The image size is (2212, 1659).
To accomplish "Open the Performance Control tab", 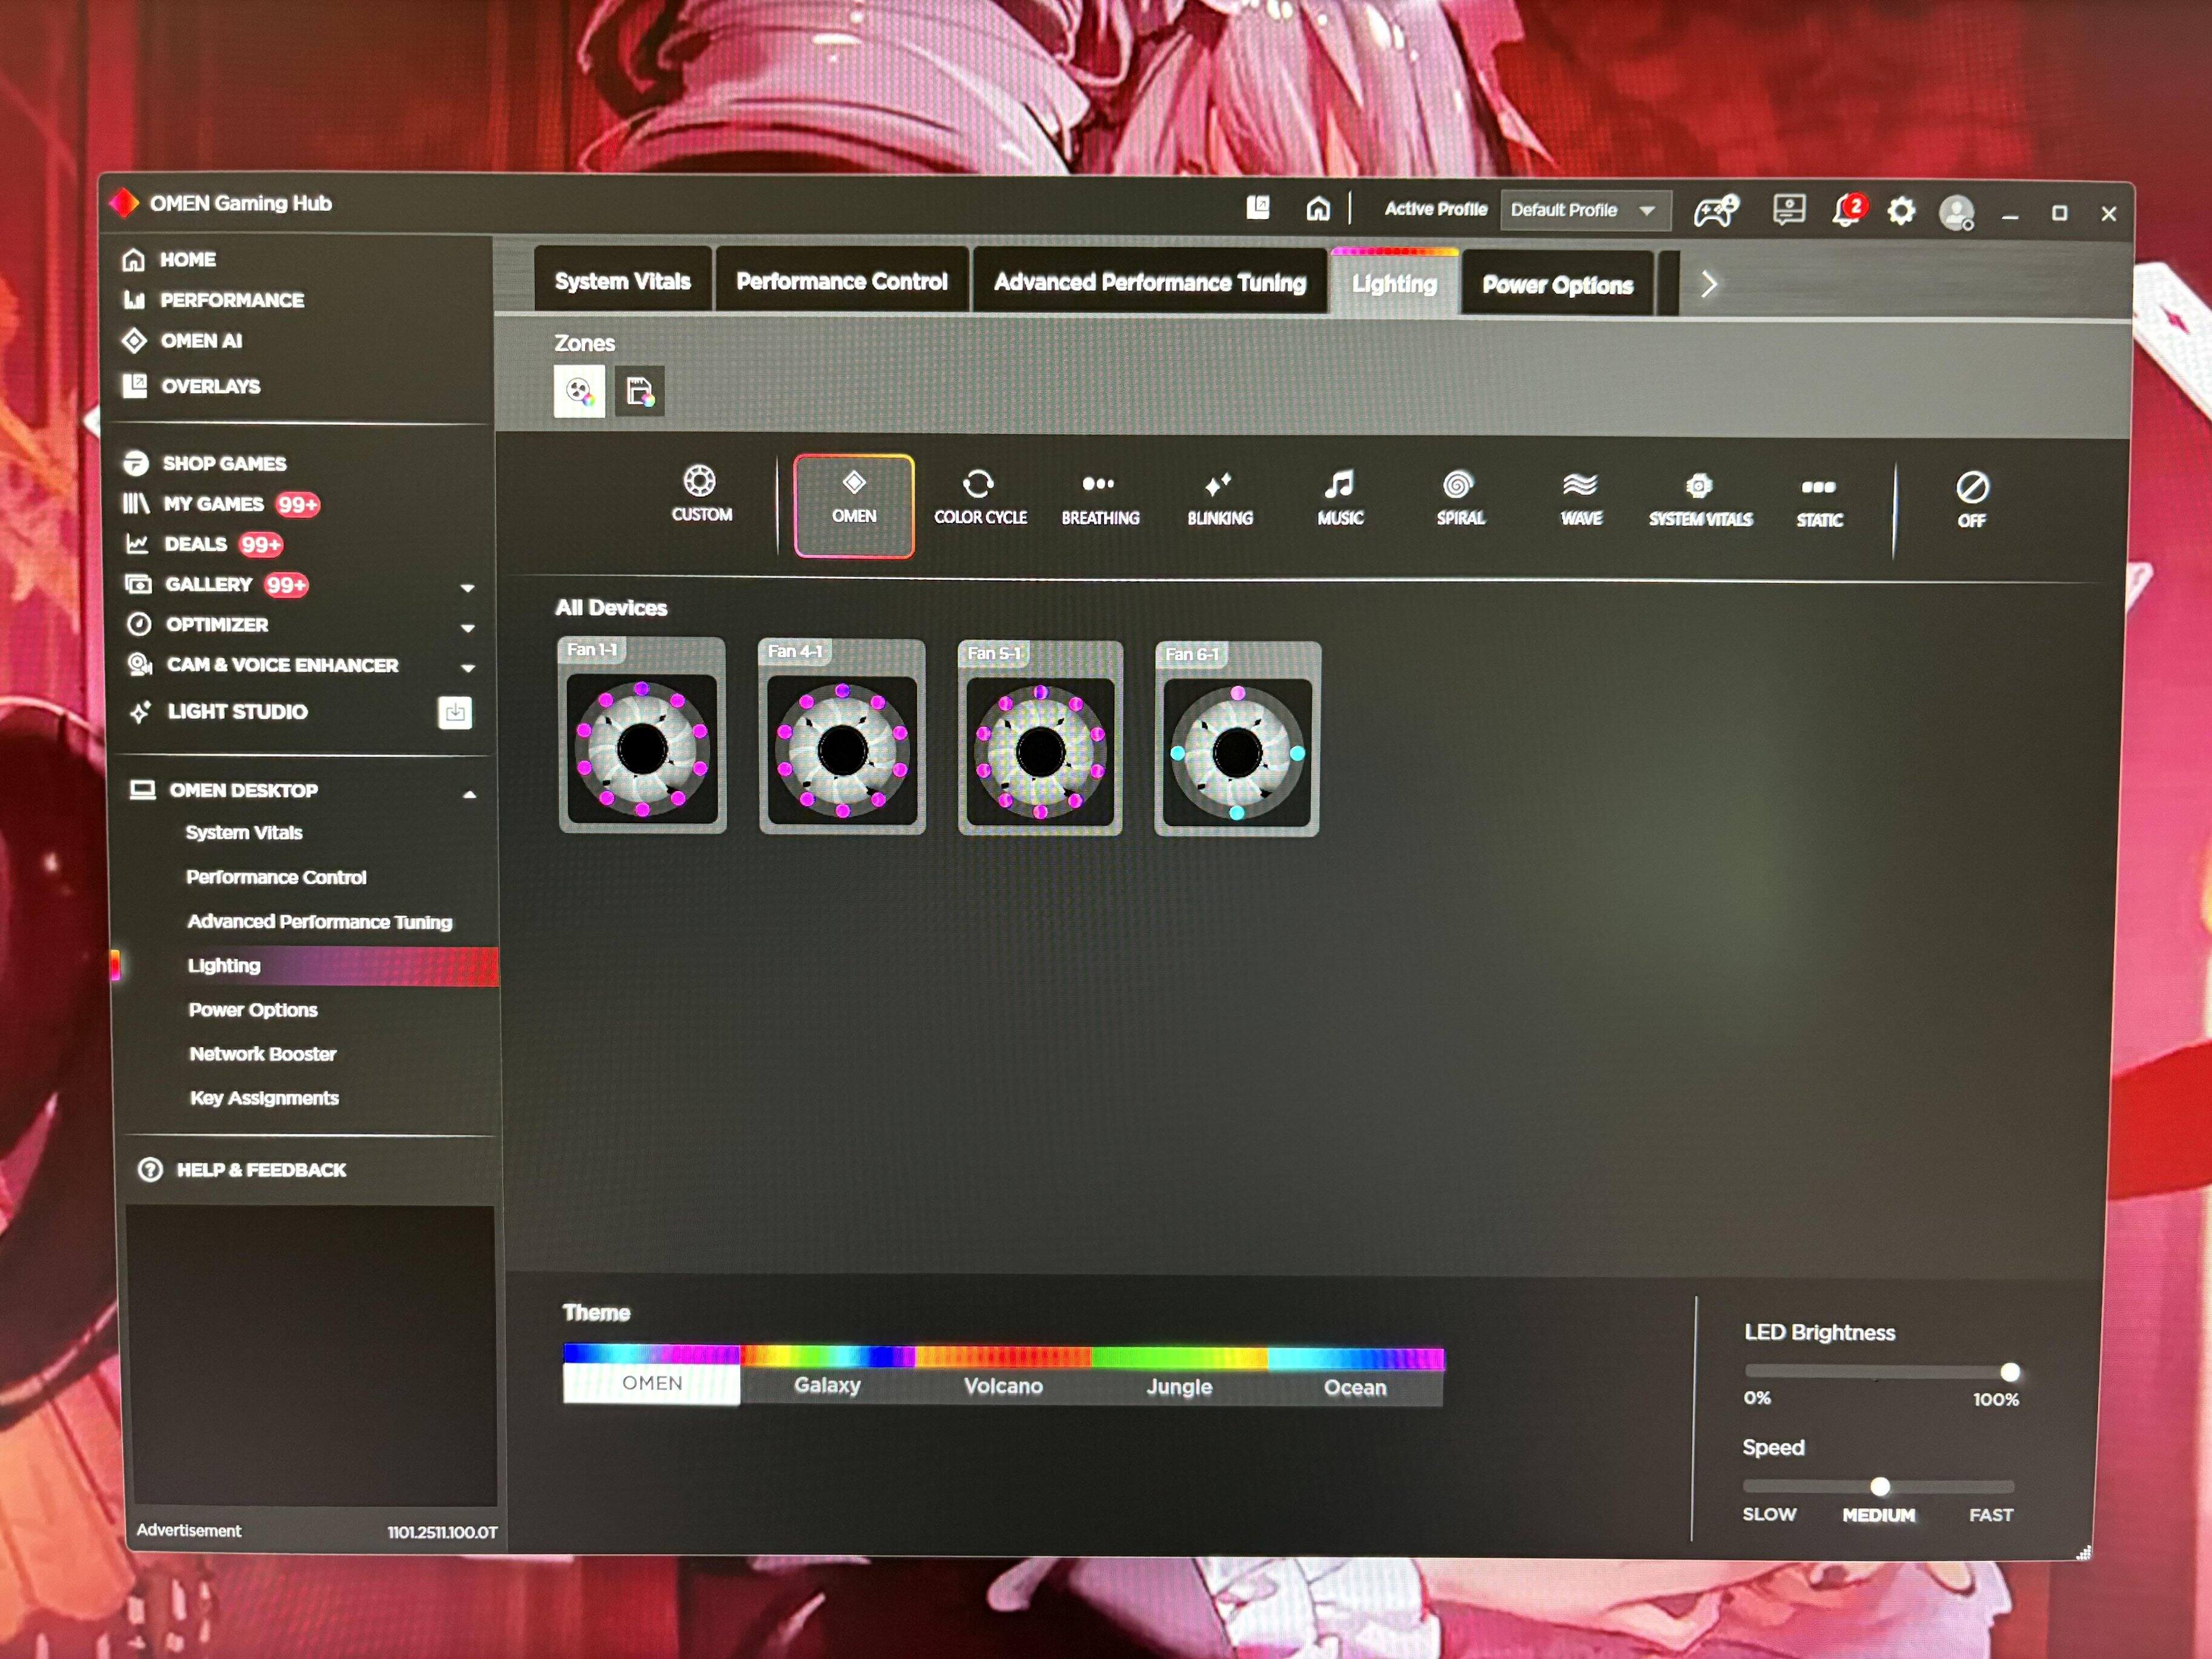I will click(x=842, y=281).
